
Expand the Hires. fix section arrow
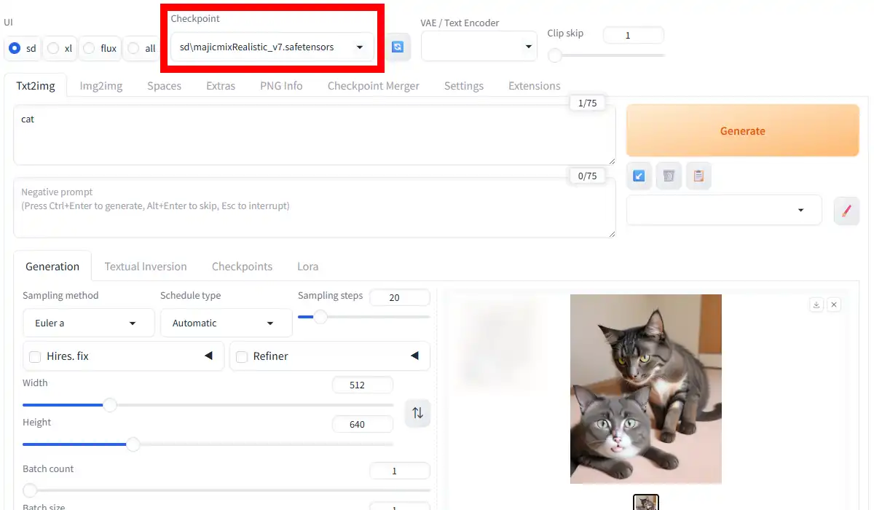coord(208,356)
